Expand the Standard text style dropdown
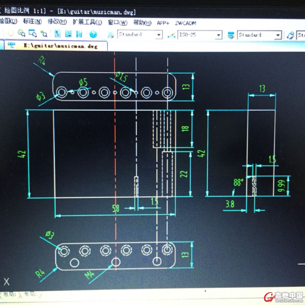This screenshot has height=305, width=305. (159, 35)
